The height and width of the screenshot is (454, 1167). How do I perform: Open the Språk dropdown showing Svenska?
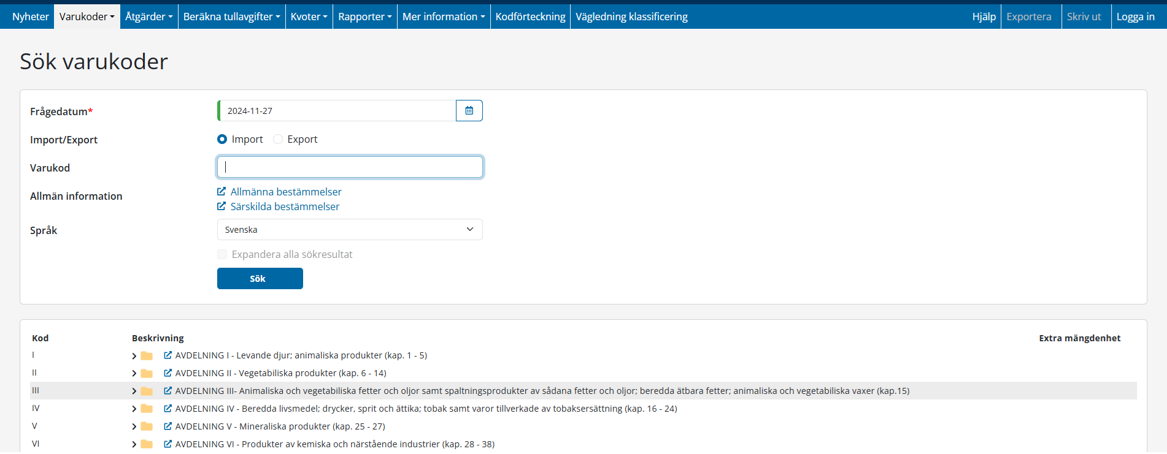[x=350, y=230]
